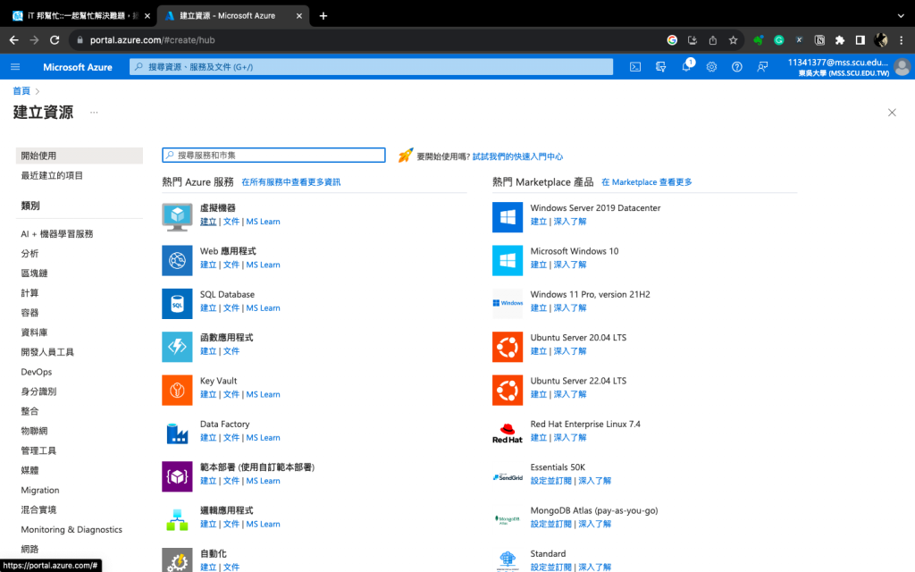Reload the page with browser refresh button
The height and width of the screenshot is (572, 915).
55,39
